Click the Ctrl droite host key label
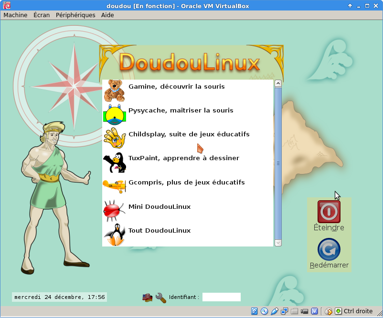The height and width of the screenshot is (318, 383). [358, 311]
